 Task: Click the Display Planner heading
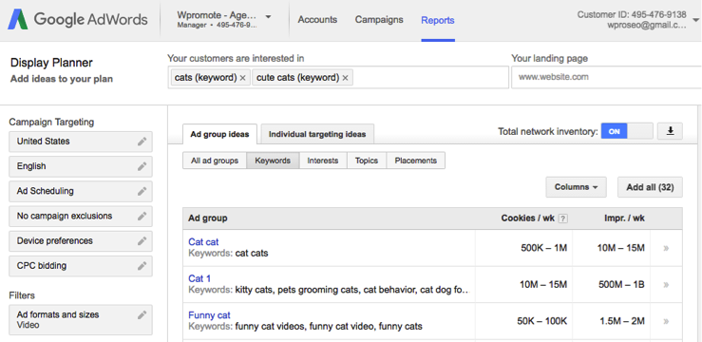[x=51, y=63]
